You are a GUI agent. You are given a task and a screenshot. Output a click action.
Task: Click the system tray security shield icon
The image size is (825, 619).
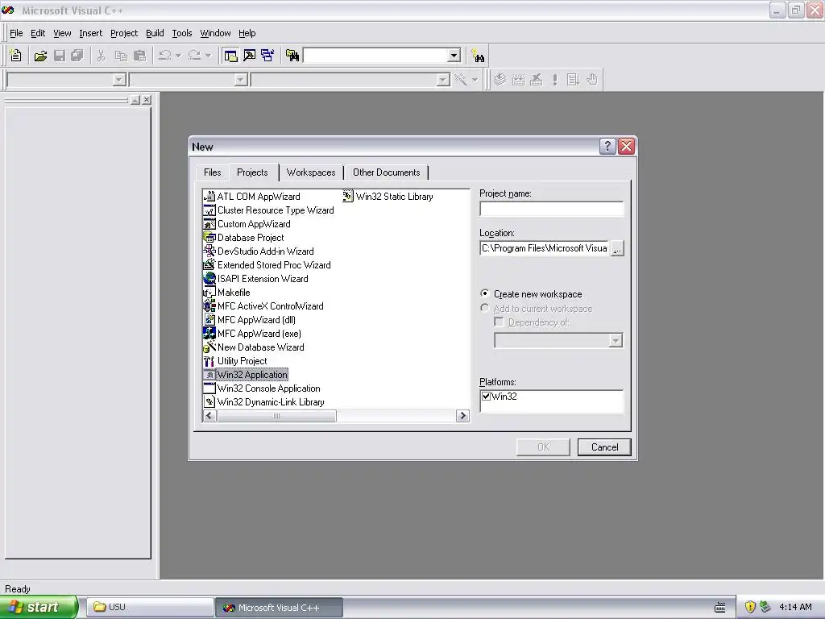click(750, 607)
